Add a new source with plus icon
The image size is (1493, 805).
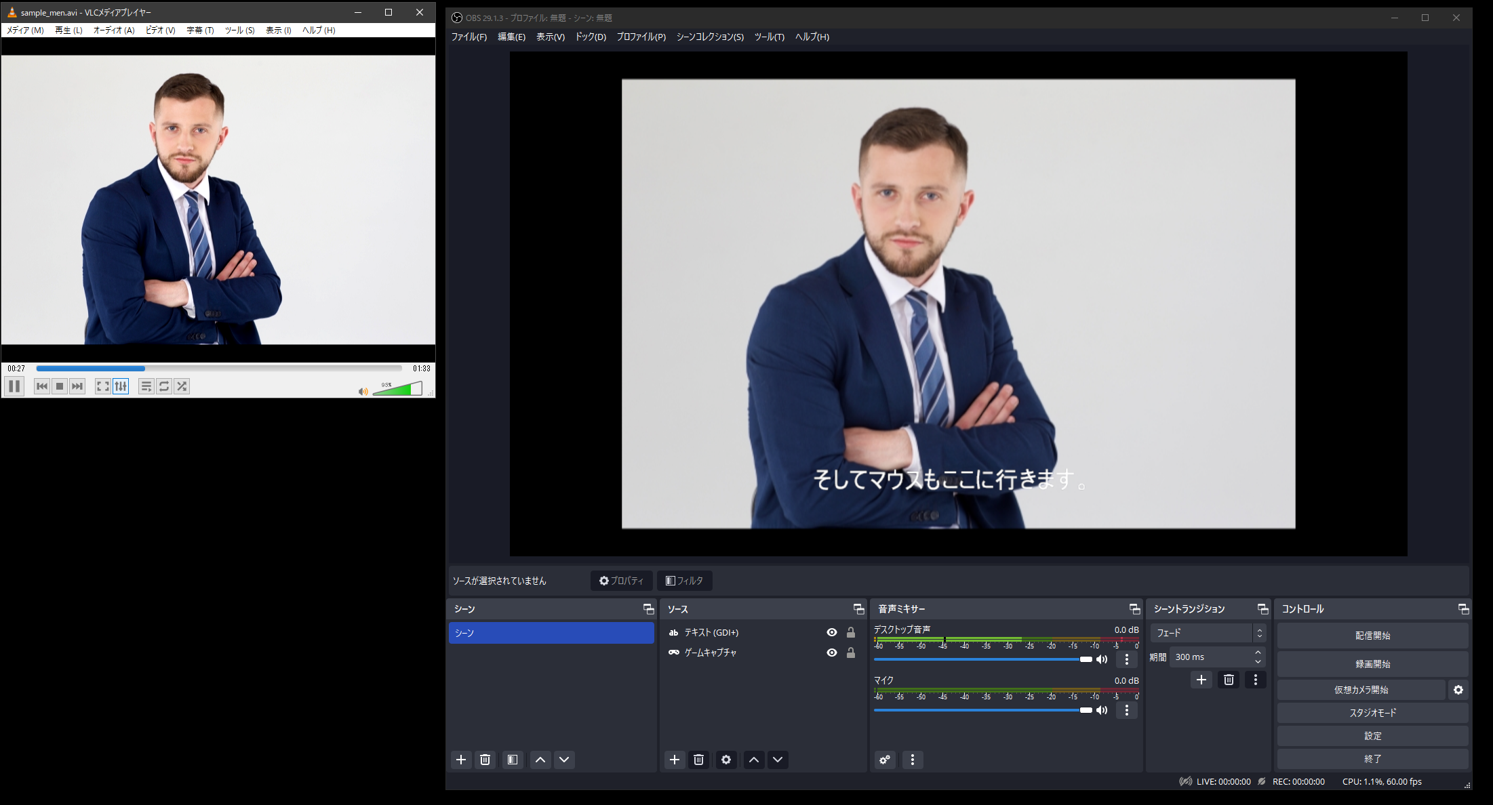pyautogui.click(x=674, y=760)
